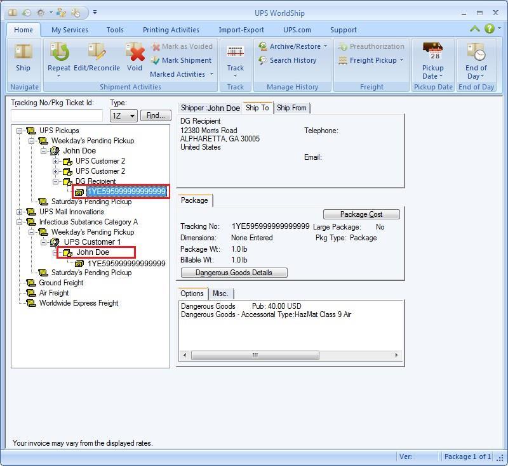The height and width of the screenshot is (466, 508).
Task: Collapse the UPS Customer 1 tree node
Action: pyautogui.click(x=43, y=242)
